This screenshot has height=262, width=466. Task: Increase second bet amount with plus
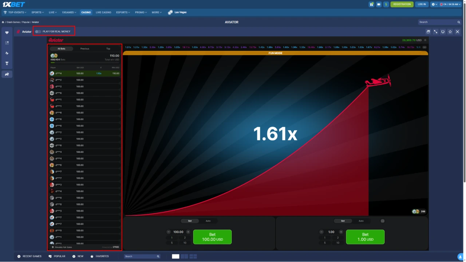341,232
